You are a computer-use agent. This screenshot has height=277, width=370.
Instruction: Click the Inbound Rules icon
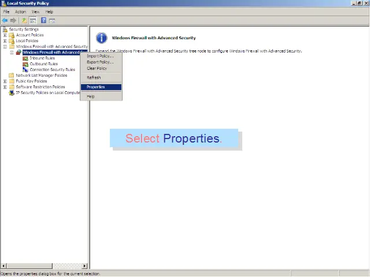pos(25,58)
